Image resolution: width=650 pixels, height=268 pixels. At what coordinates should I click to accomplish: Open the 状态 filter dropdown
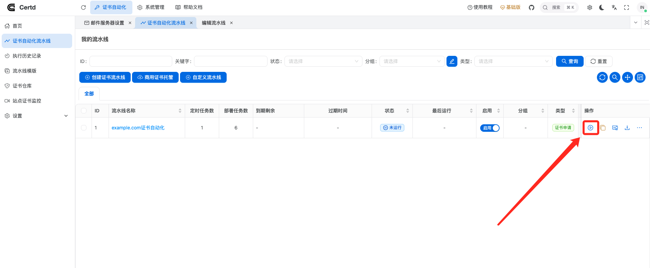[323, 61]
